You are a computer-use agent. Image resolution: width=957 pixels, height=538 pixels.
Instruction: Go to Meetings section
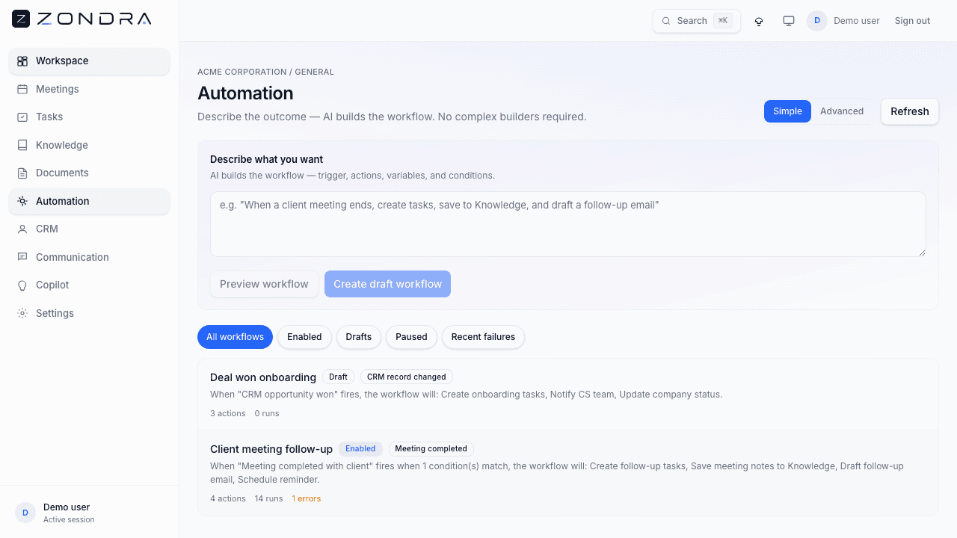90,89
